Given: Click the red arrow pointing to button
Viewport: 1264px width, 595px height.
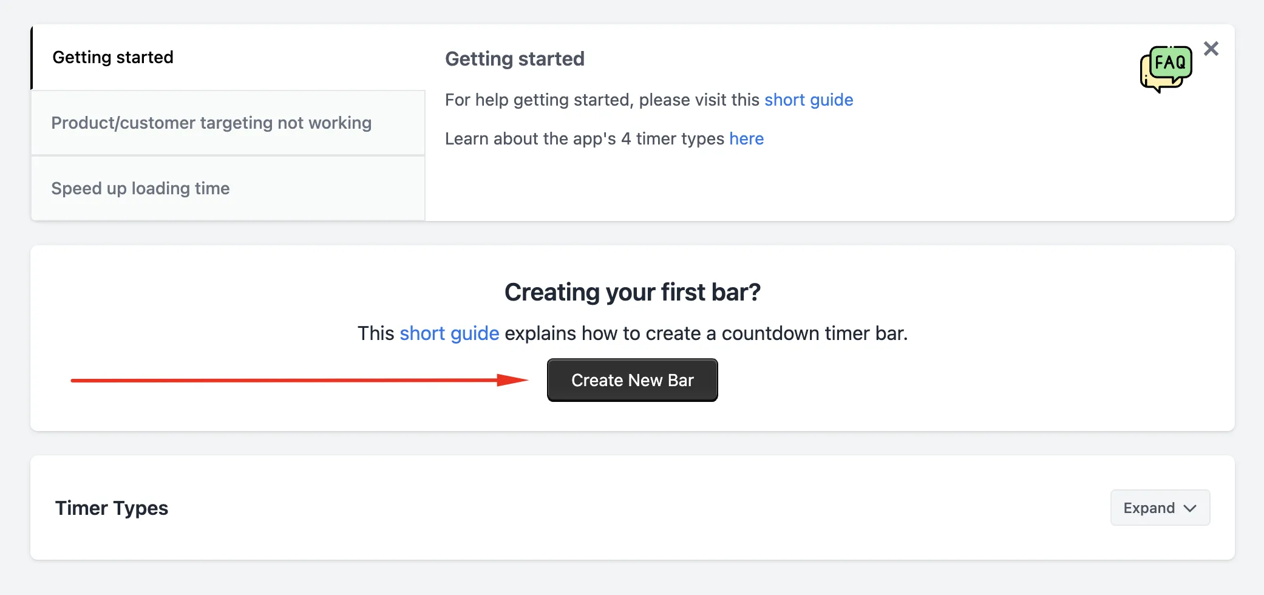Looking at the screenshot, I should [x=300, y=380].
